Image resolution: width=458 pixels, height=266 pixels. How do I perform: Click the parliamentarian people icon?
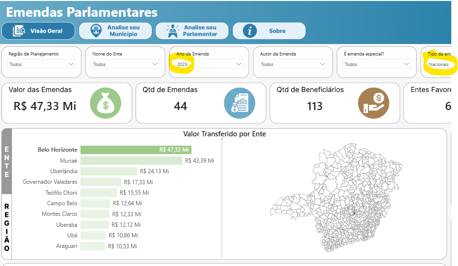click(172, 31)
